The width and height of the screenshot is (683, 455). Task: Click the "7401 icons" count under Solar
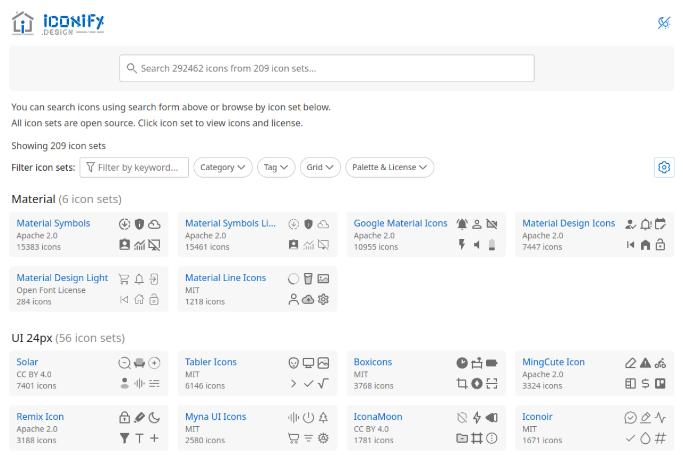coord(36,386)
